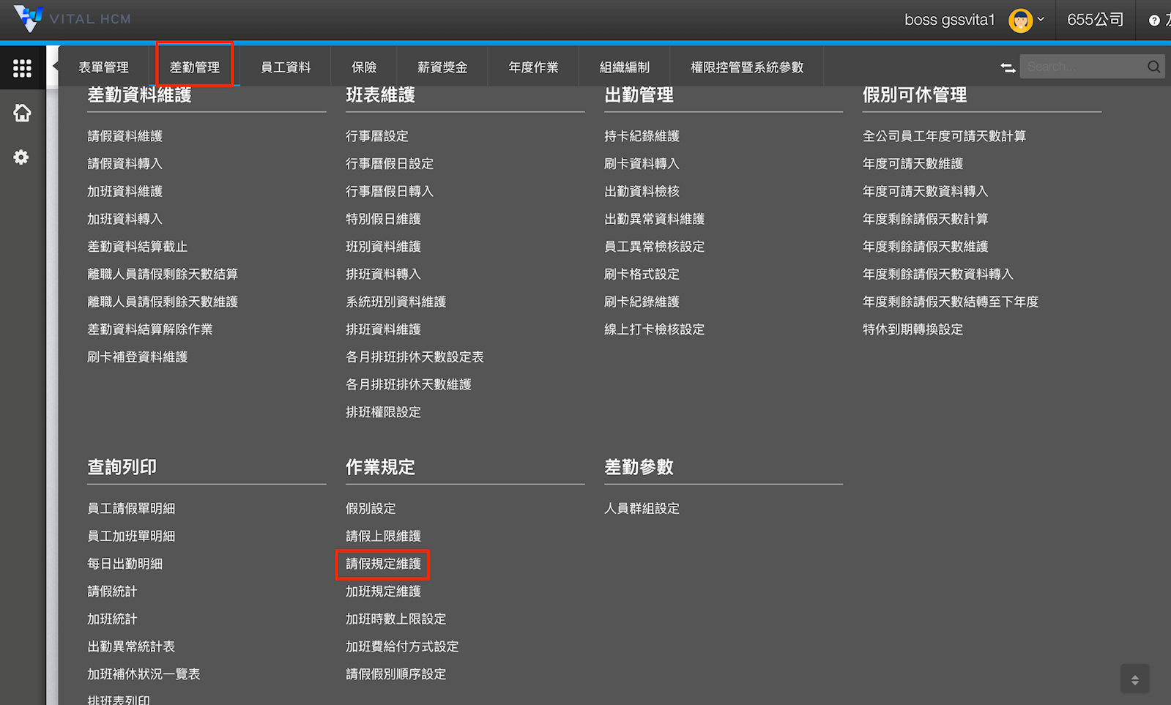Select 655公司 company switcher
Screen dimensions: 1171x705
coord(1095,20)
